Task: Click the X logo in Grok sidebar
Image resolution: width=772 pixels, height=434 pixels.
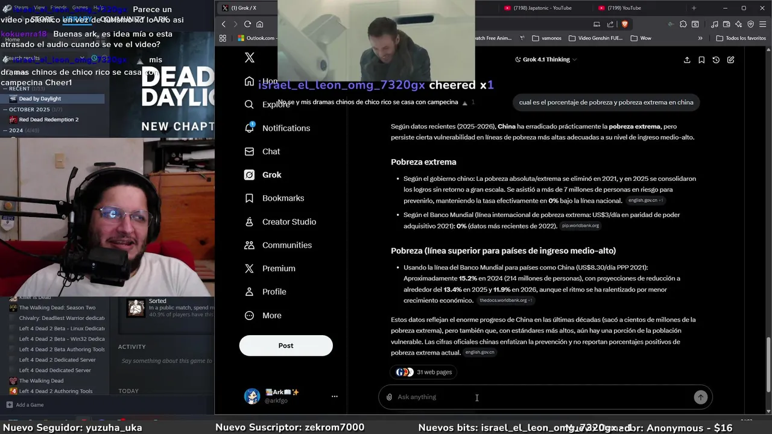Action: 250,58
